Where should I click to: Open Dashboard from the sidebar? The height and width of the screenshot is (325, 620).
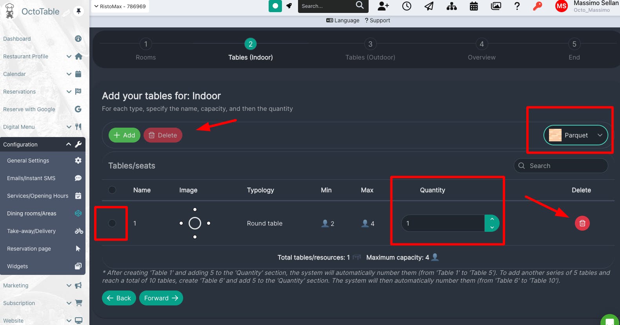[x=42, y=39]
